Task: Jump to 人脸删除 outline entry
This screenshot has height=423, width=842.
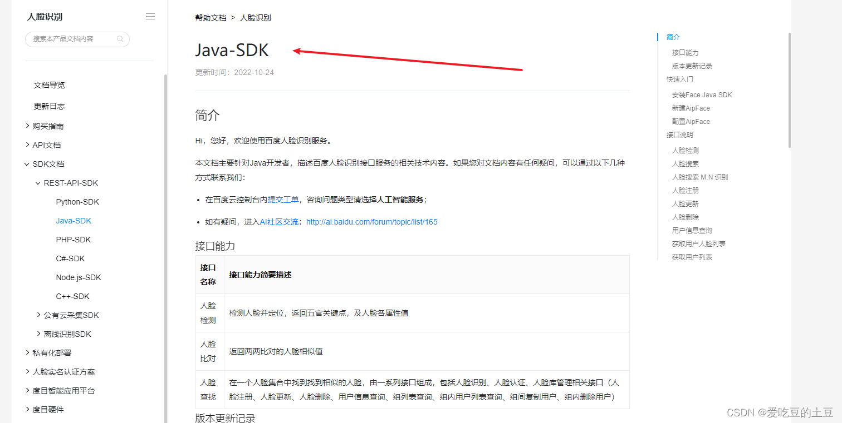Action: point(685,217)
